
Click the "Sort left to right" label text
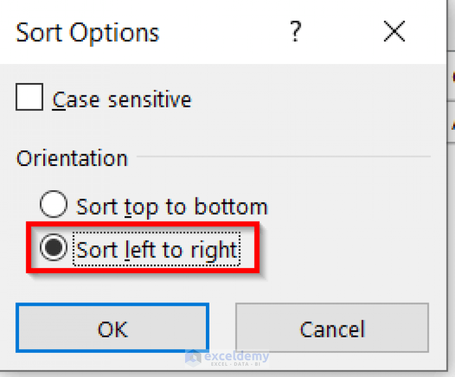click(x=157, y=250)
